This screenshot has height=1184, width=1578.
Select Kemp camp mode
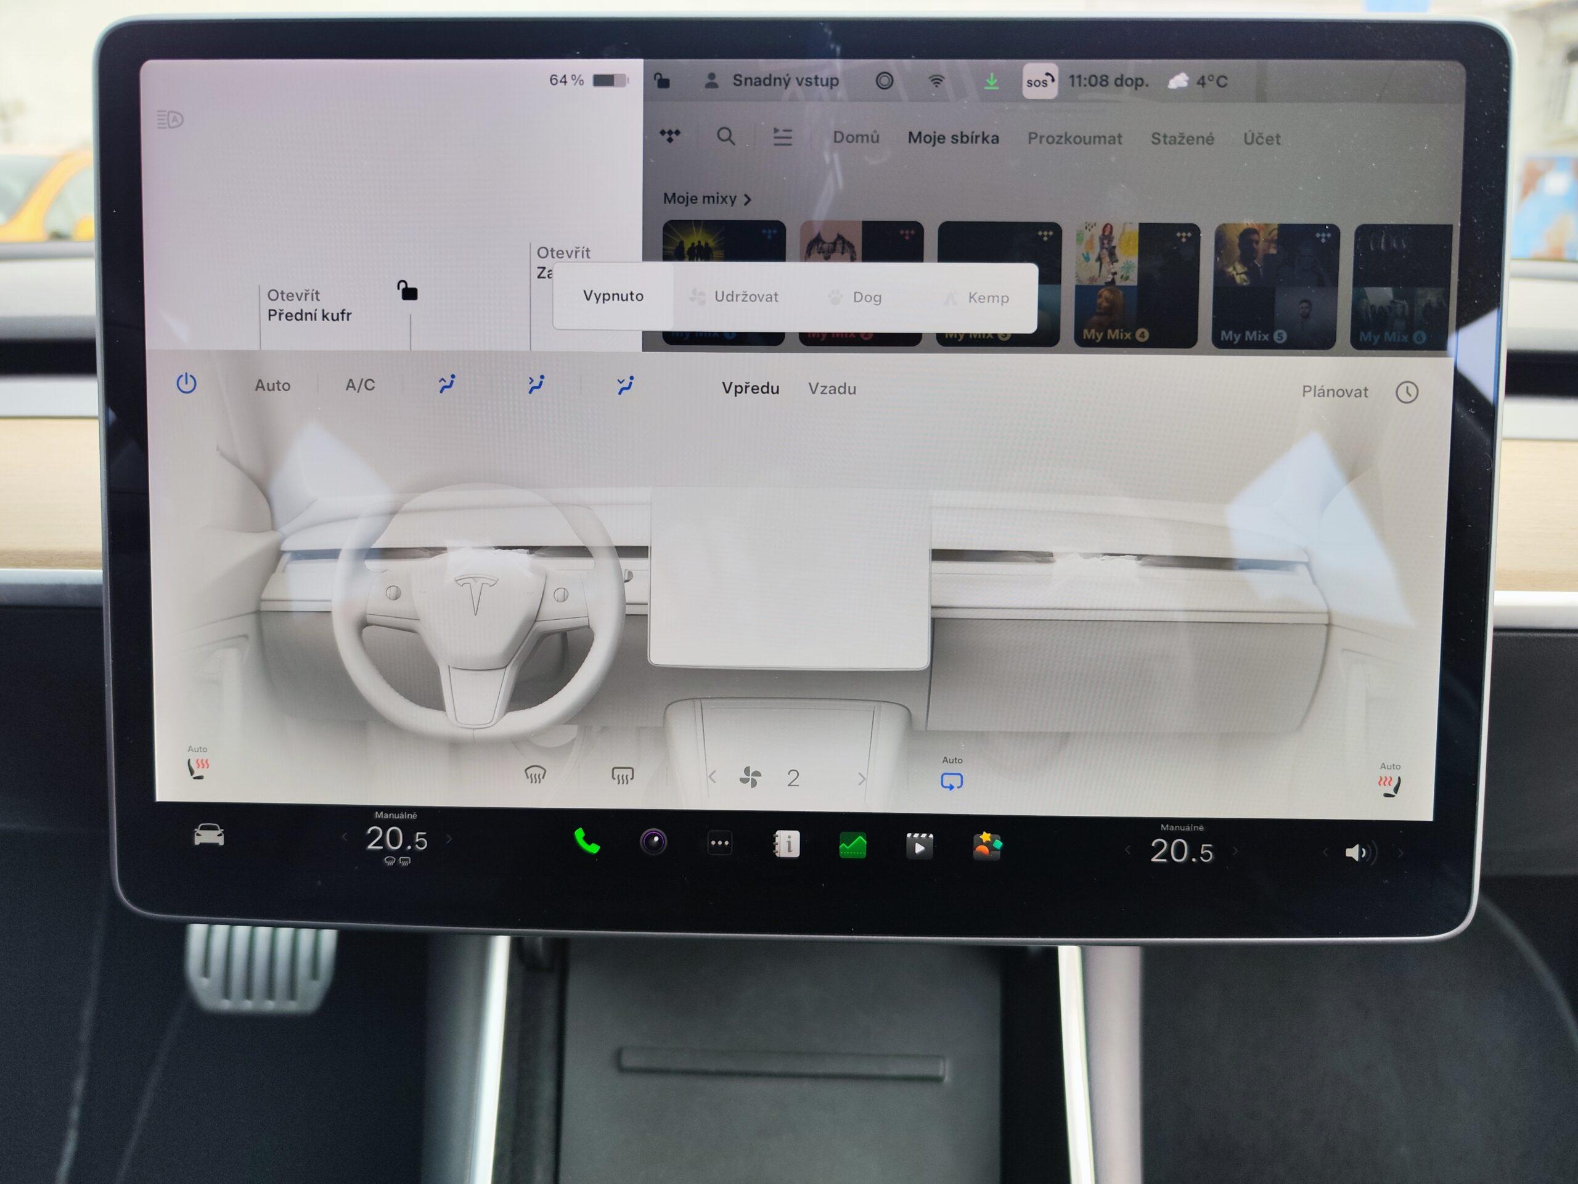pyautogui.click(x=976, y=298)
